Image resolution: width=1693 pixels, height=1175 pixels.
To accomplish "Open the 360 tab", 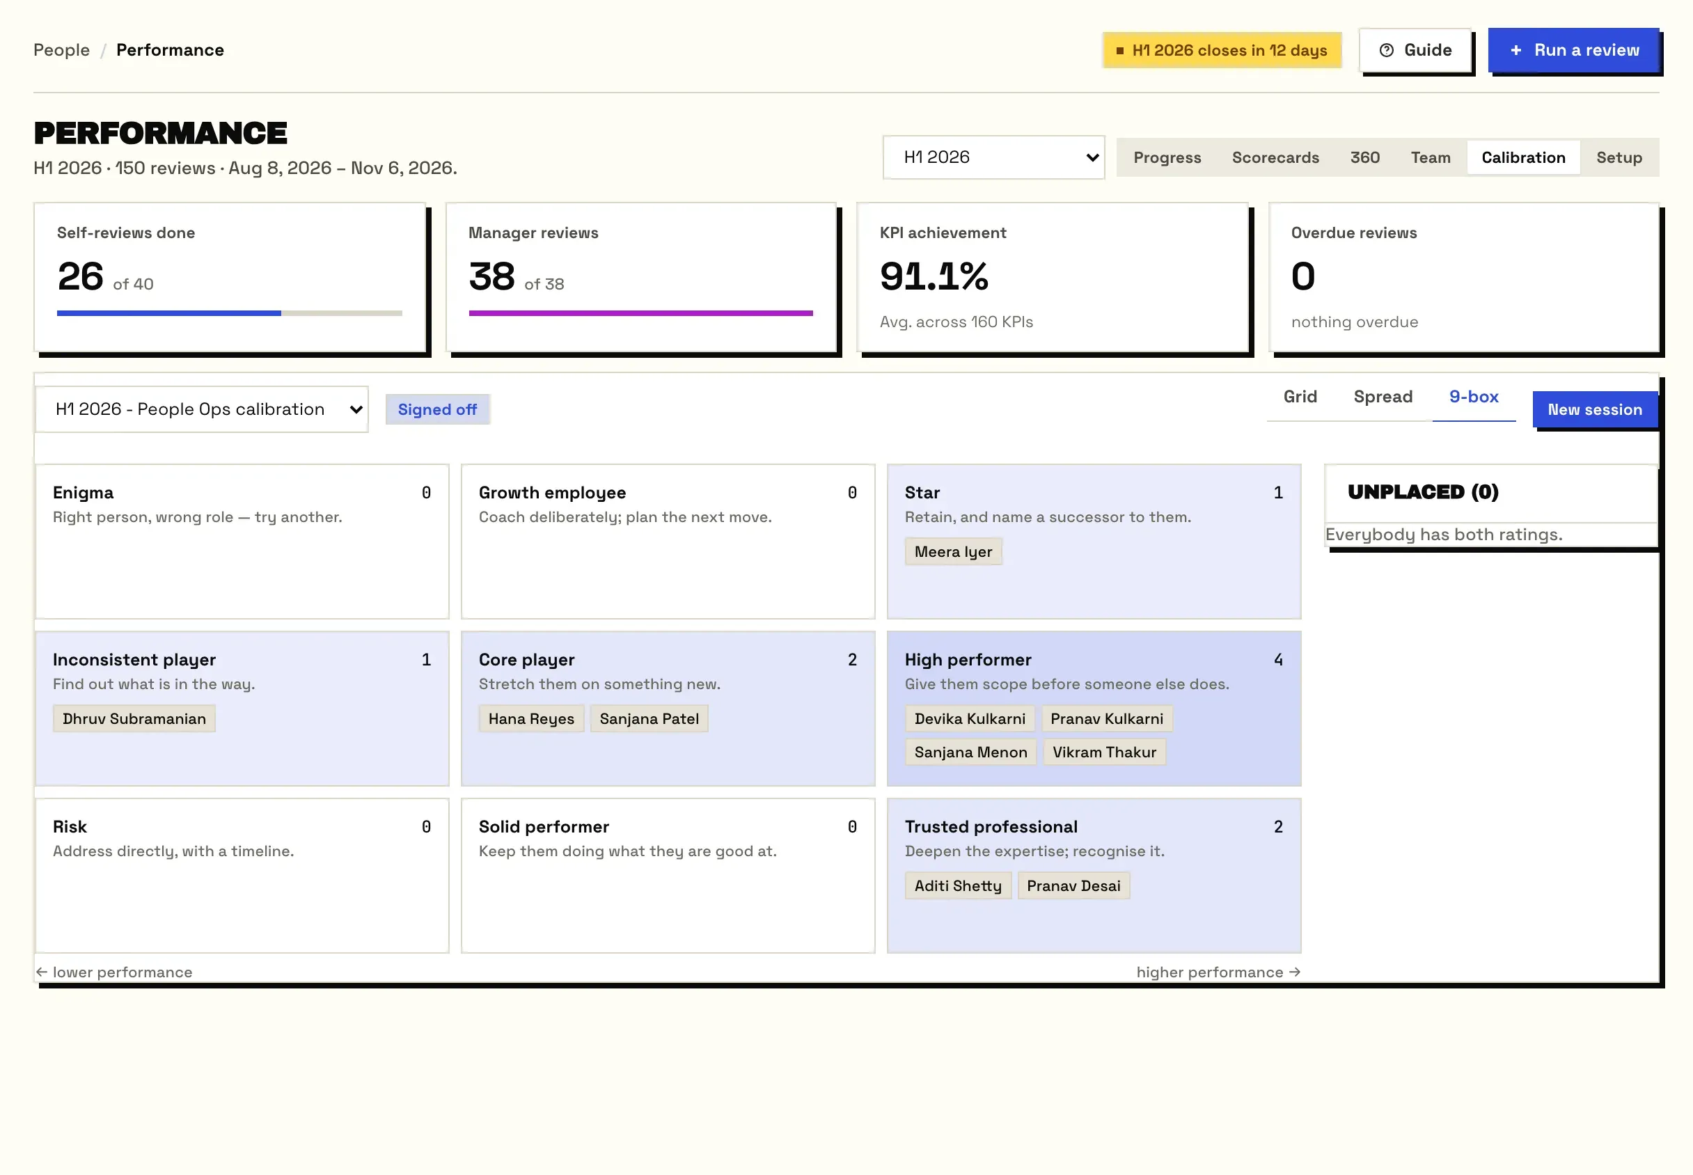I will click(x=1364, y=157).
